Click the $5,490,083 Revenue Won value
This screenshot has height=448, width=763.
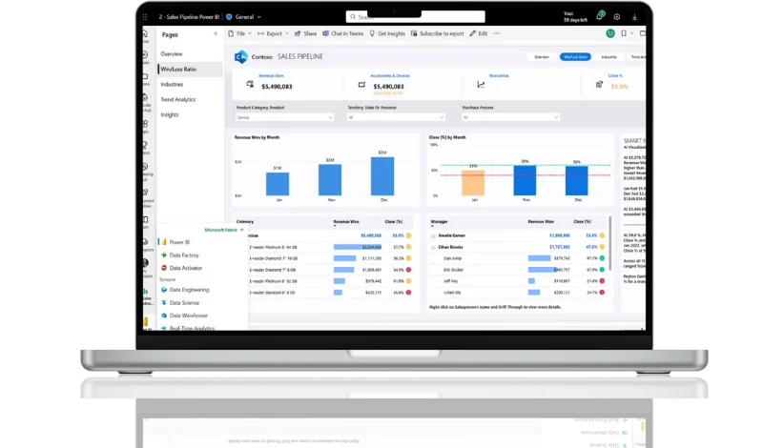click(x=277, y=87)
